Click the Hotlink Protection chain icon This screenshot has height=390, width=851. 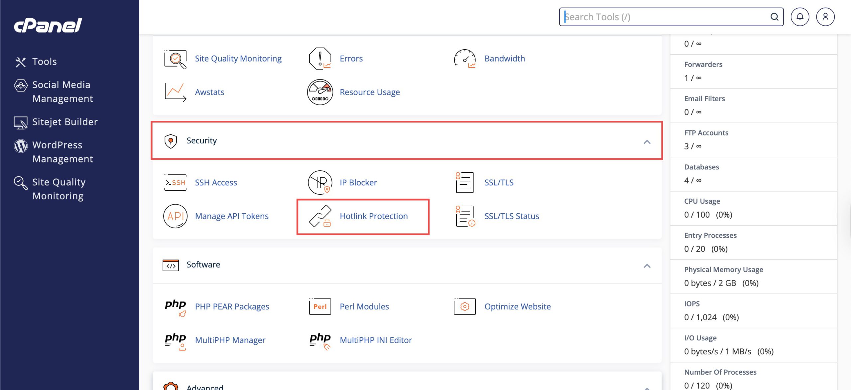pos(320,216)
